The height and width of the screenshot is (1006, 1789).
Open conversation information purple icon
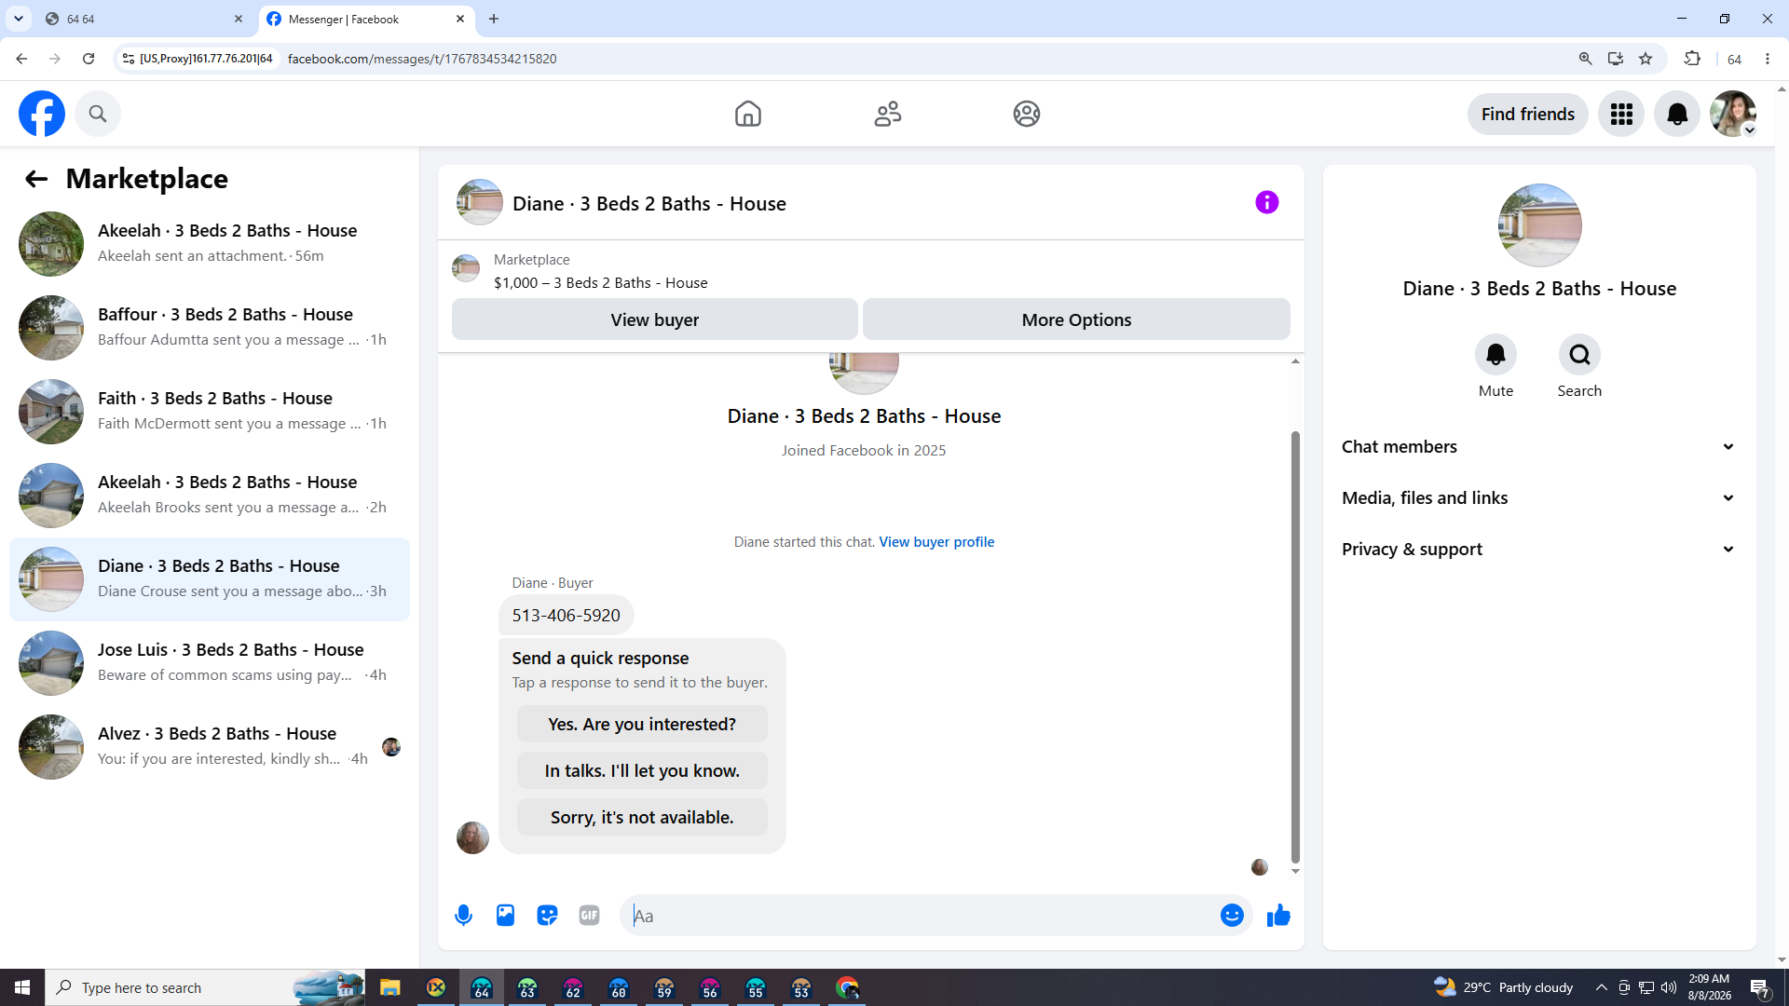(x=1266, y=202)
